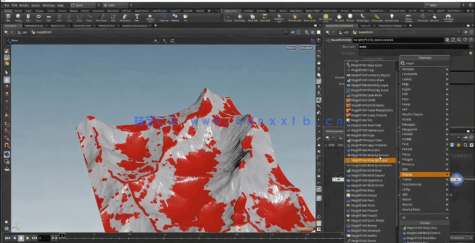Open the File menu
This screenshot has width=475, height=243.
[7, 5]
